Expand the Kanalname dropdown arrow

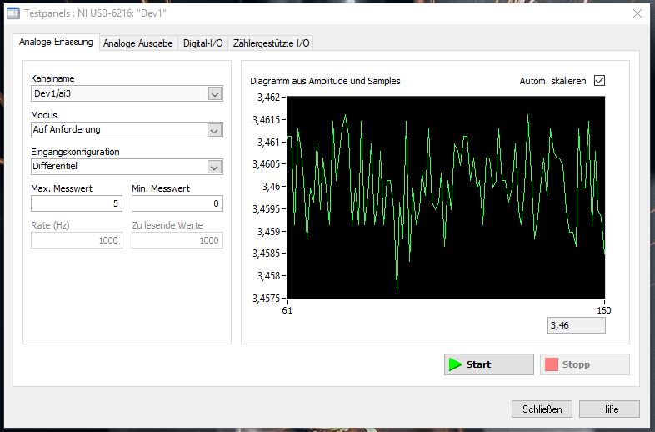[215, 93]
